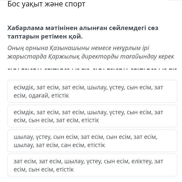Screen dimensions: 182x182
Task: Click "сөз" in the bold question prompt
Action: coord(153,28)
